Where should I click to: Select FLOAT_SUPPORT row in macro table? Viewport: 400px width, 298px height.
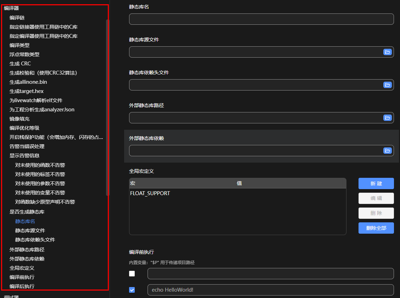(150, 193)
